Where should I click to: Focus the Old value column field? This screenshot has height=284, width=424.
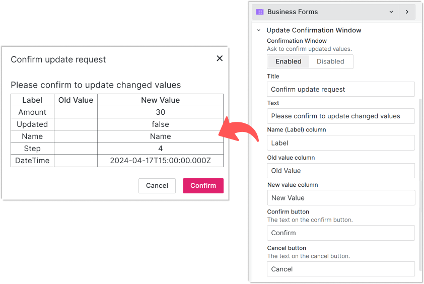click(x=340, y=171)
